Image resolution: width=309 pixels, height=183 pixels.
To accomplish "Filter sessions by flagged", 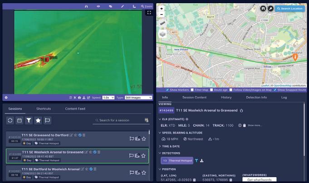I will [48, 120].
